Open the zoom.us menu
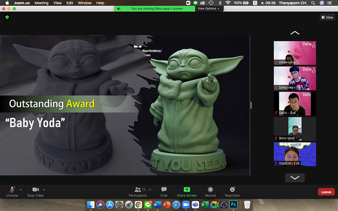 [x=22, y=3]
